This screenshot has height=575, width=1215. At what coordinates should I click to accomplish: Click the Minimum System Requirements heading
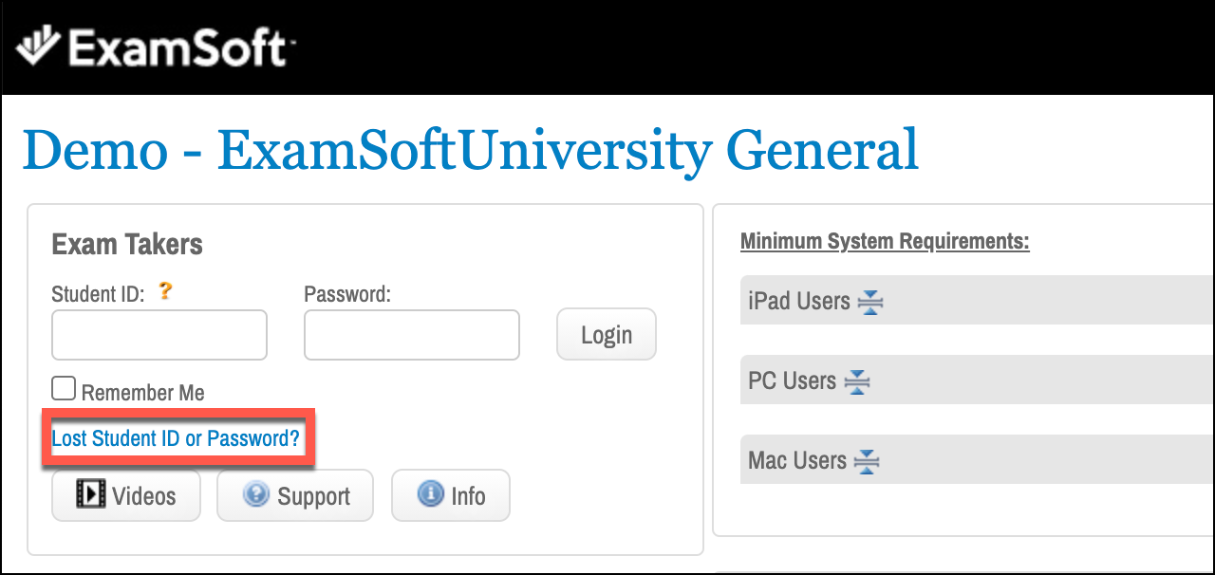(x=885, y=241)
